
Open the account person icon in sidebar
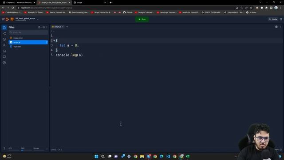point(4,45)
